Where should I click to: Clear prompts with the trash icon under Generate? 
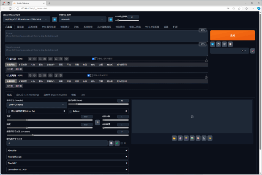224,44
